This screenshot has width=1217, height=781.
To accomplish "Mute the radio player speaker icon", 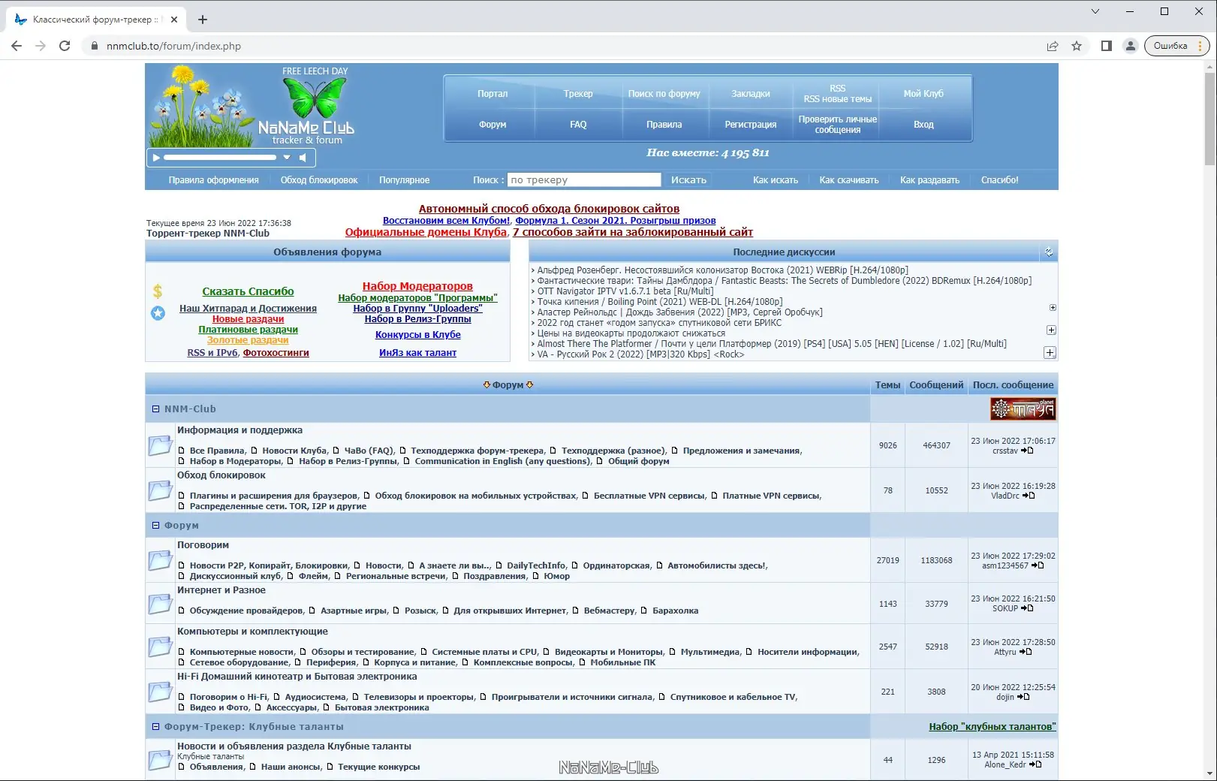I will [x=303, y=158].
